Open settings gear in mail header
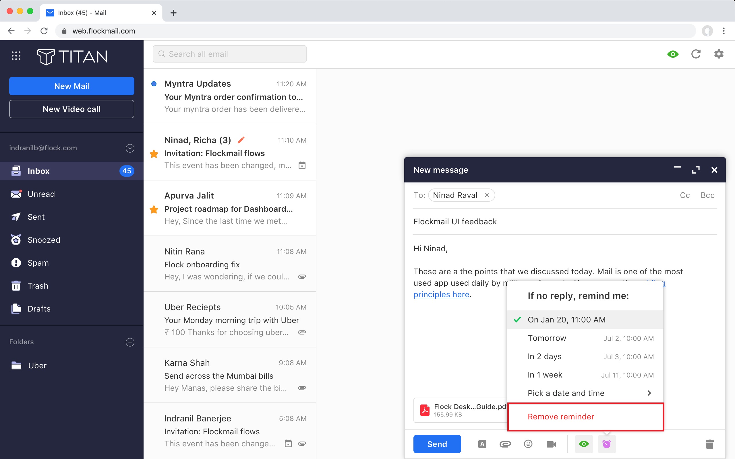This screenshot has width=735, height=459. point(719,54)
